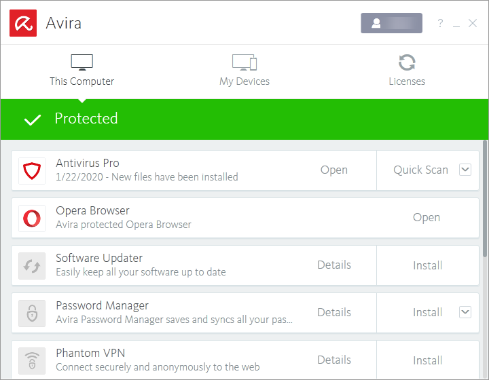Open the user account profile button

(x=391, y=23)
